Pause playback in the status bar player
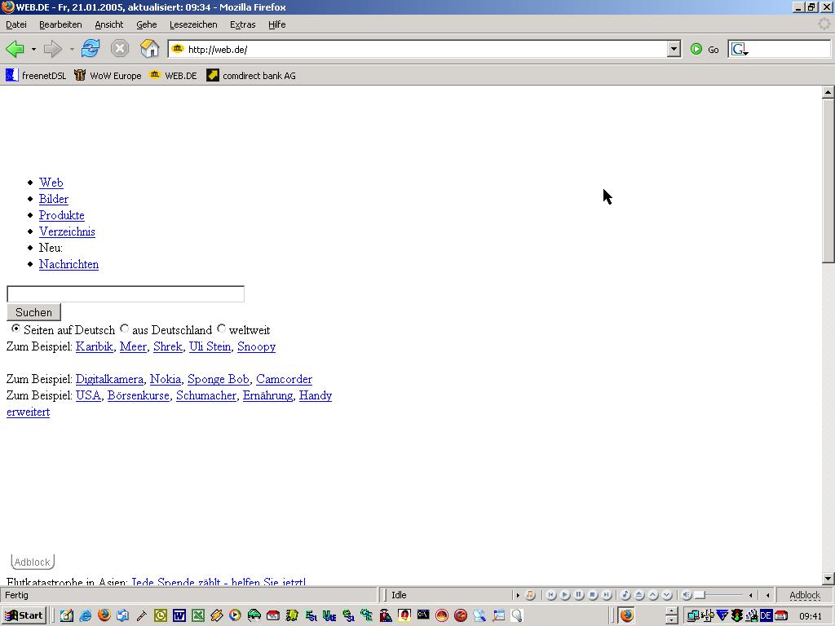 tap(579, 595)
